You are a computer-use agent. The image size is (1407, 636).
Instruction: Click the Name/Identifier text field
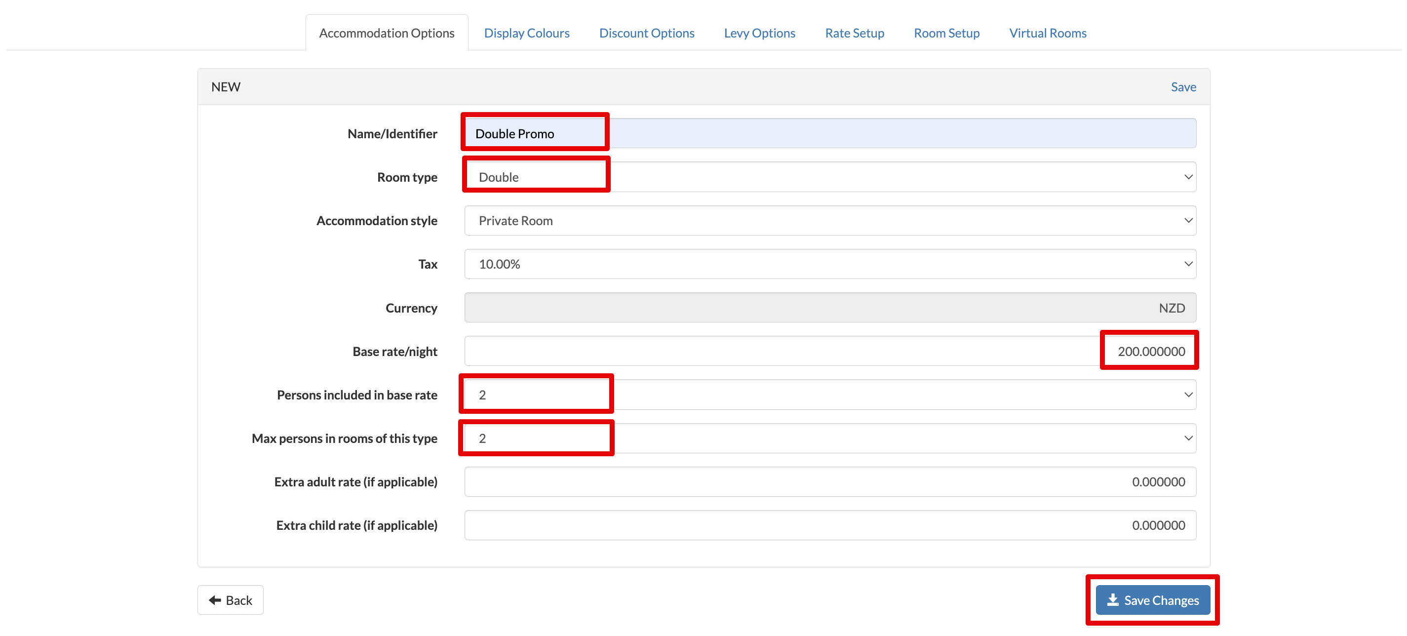[x=830, y=134]
